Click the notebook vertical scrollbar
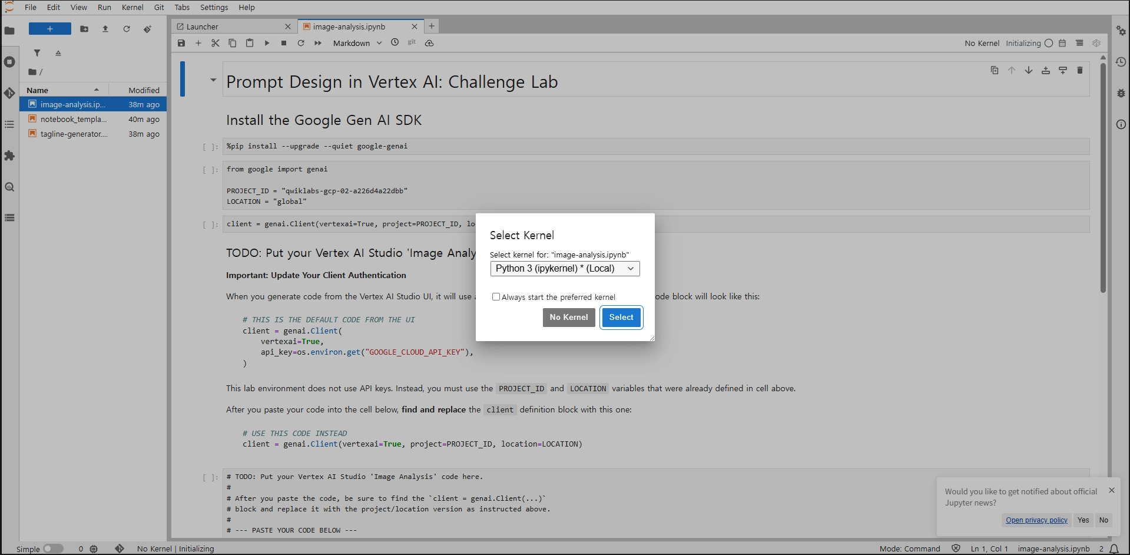This screenshot has width=1130, height=555. (x=1103, y=177)
